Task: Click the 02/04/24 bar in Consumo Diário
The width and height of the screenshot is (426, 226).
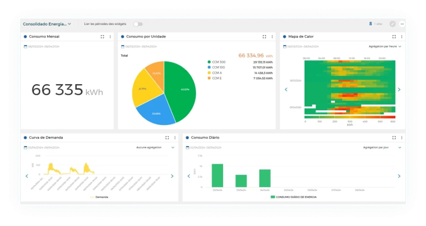Action: 217,175
